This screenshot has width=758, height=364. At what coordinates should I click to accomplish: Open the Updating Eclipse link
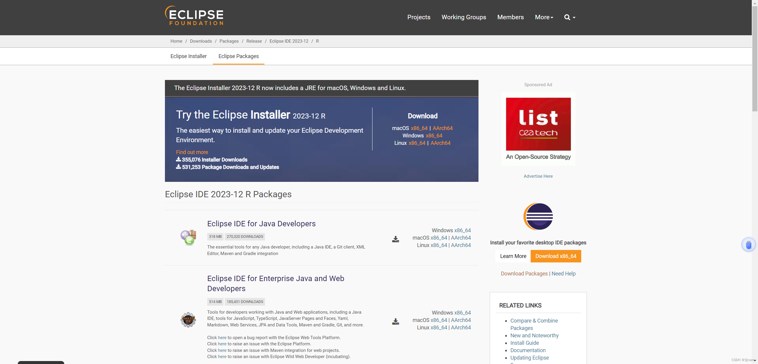coord(529,358)
